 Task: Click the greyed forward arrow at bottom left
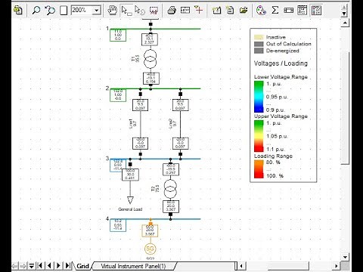[23, 266]
